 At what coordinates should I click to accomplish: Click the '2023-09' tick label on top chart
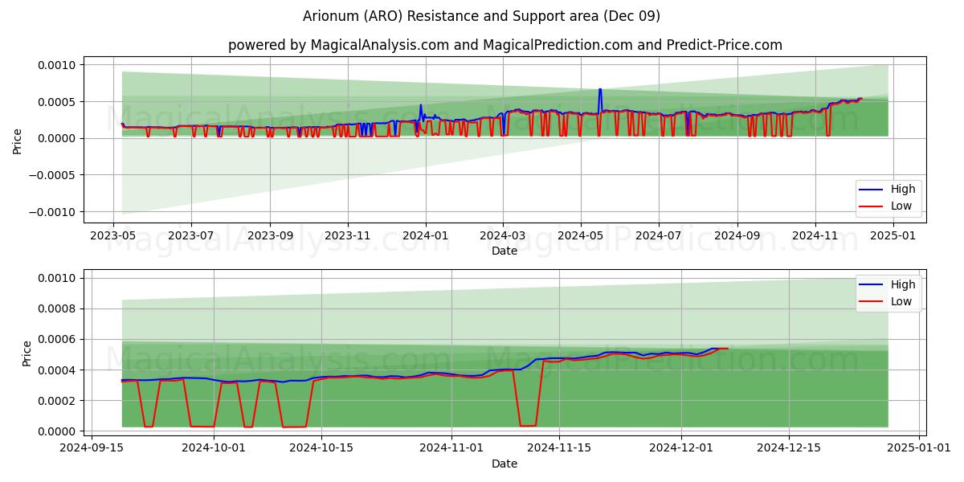click(x=269, y=236)
